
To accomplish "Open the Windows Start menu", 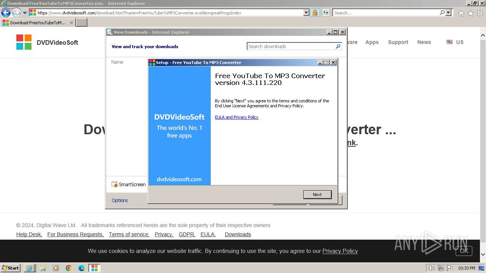I will pyautogui.click(x=10, y=268).
